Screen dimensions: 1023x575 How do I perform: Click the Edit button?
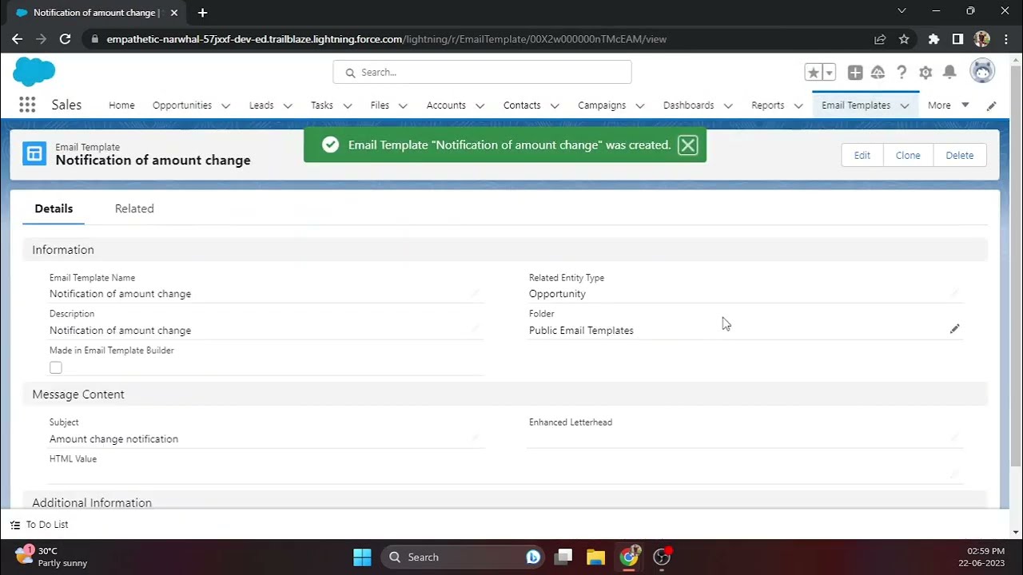[x=862, y=155]
